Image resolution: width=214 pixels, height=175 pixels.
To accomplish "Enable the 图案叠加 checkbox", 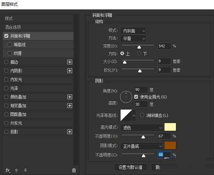I will (x=6, y=114).
